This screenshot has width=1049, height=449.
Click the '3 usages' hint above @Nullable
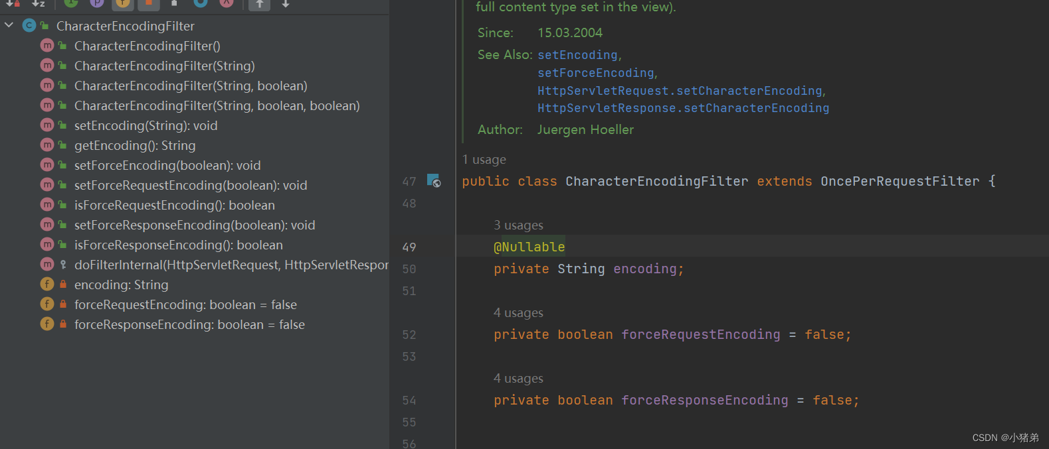519,225
